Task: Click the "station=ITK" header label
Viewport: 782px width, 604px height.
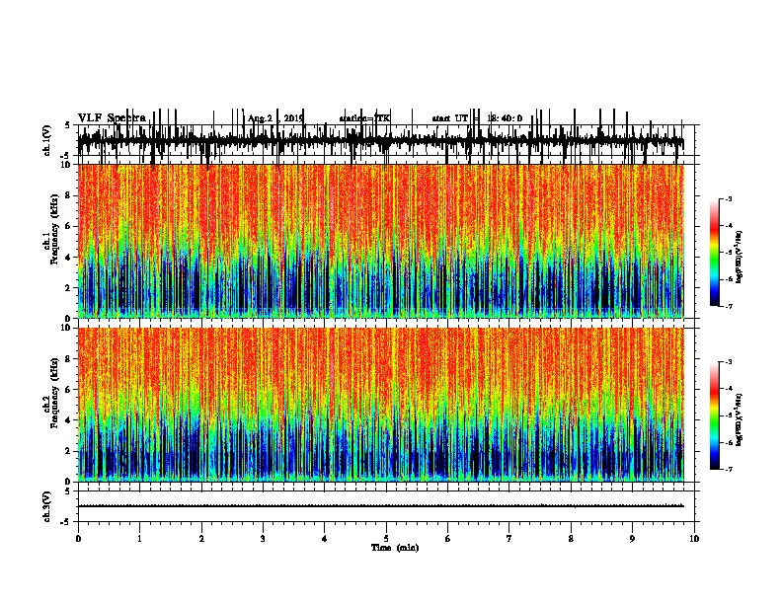Action: point(364,118)
